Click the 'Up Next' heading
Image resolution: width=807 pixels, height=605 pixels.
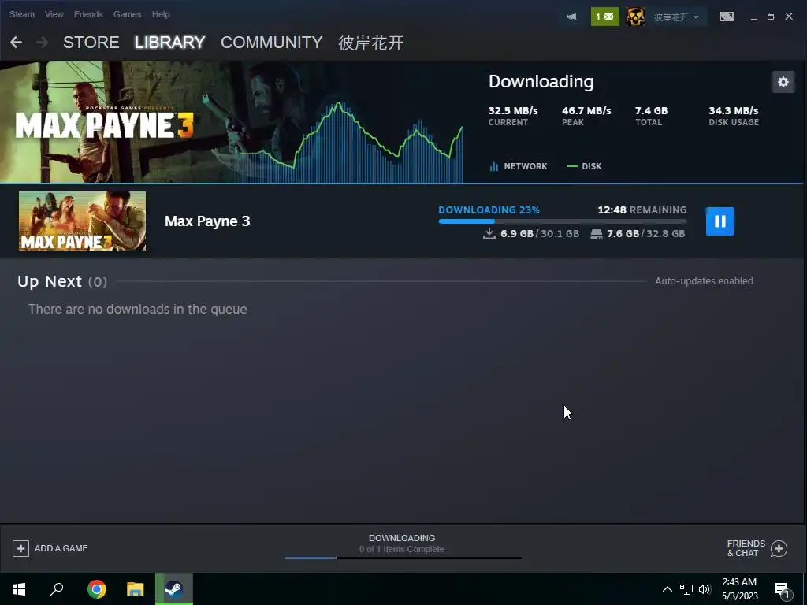(50, 281)
